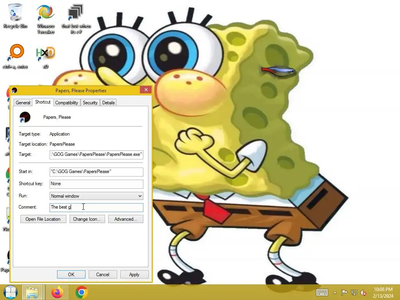Switch to the General tab
Image resolution: width=400 pixels, height=300 pixels.
(x=23, y=103)
